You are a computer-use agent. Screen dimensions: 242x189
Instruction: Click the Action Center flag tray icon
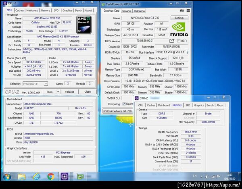coord(218,177)
